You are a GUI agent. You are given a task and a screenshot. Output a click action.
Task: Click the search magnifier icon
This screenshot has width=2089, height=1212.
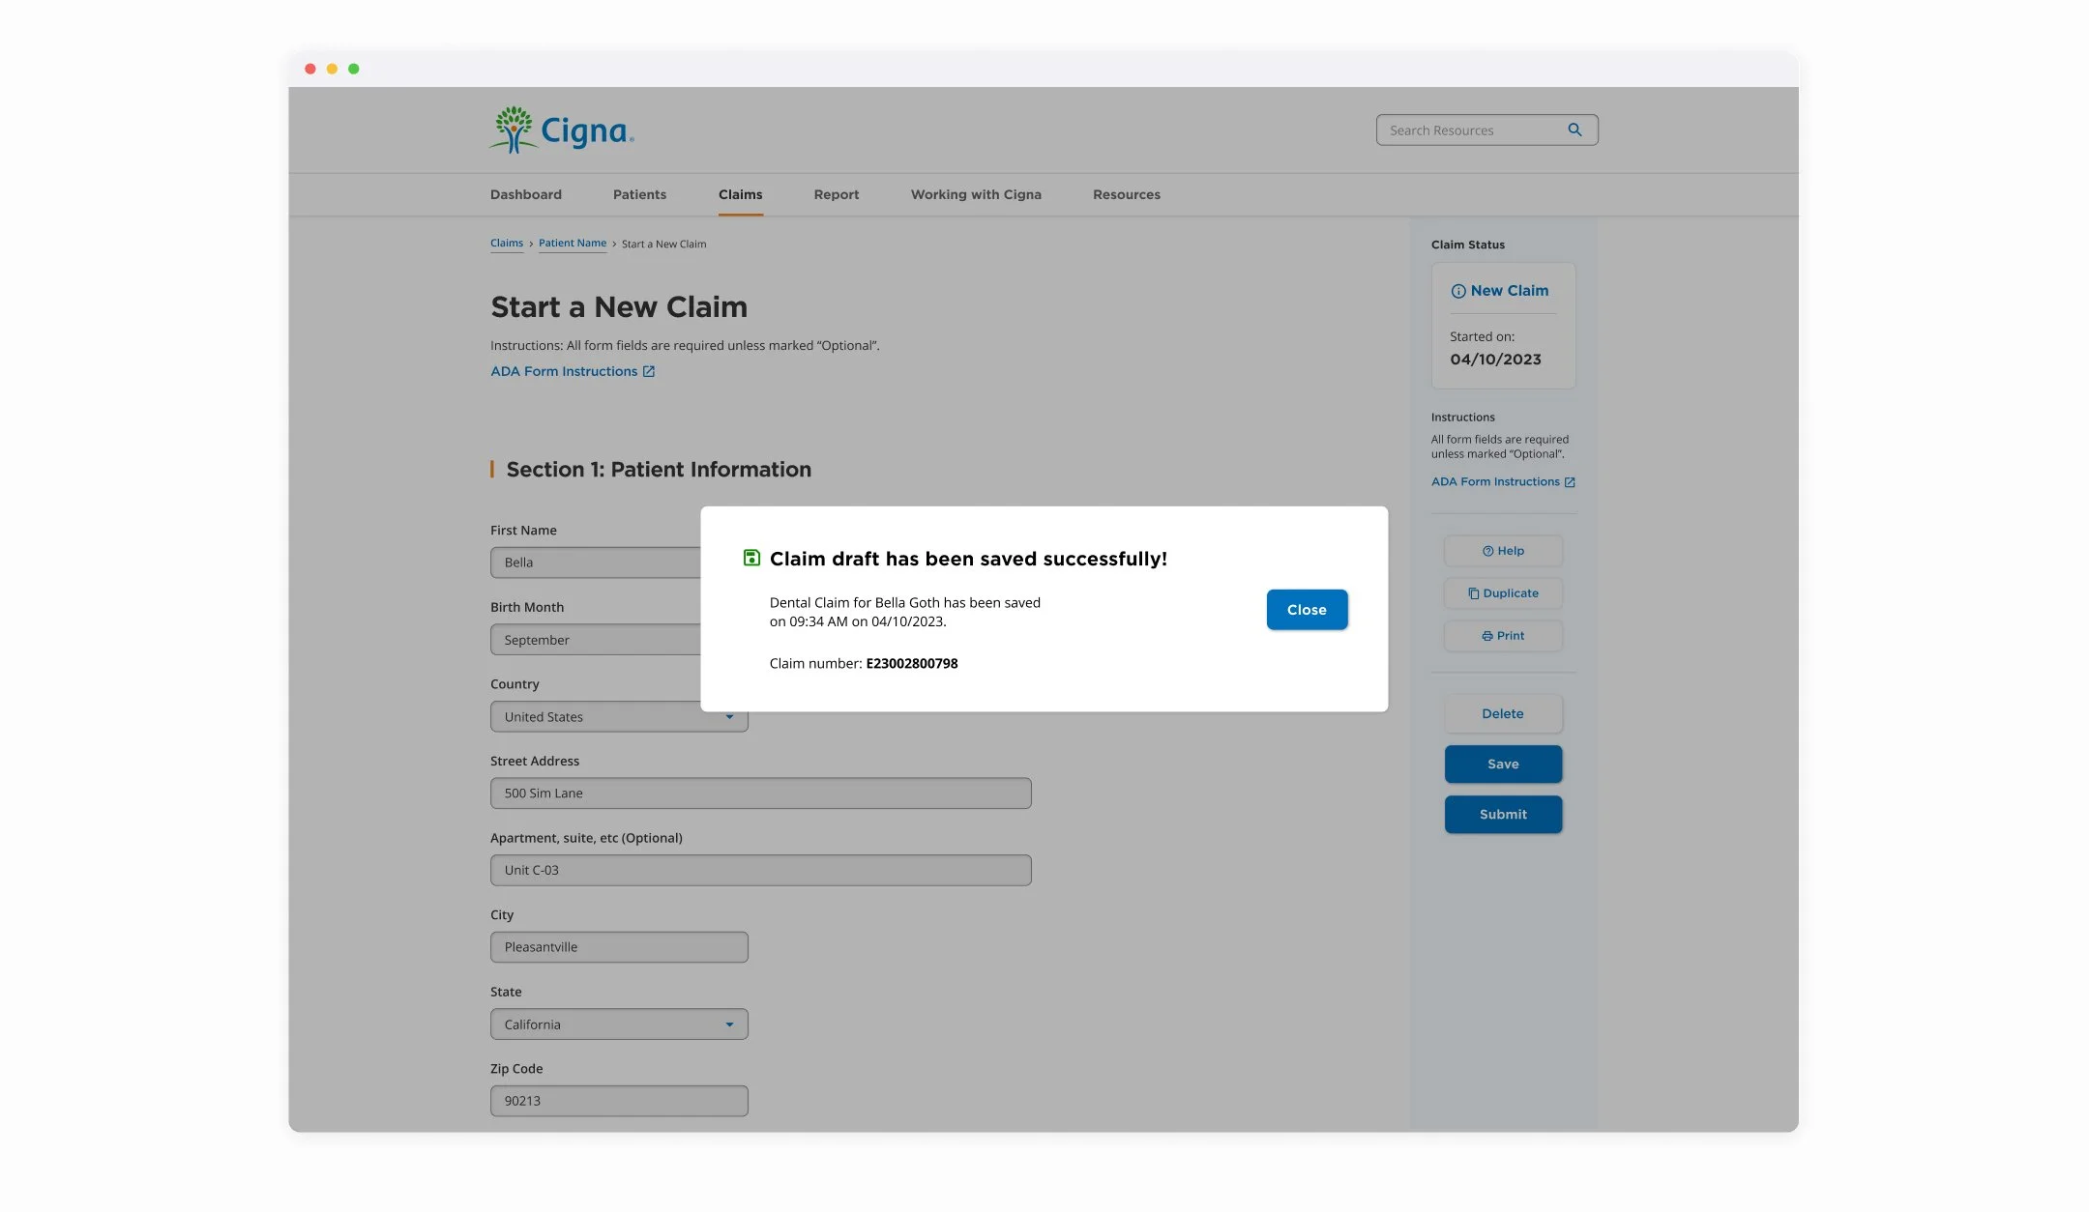(x=1574, y=130)
